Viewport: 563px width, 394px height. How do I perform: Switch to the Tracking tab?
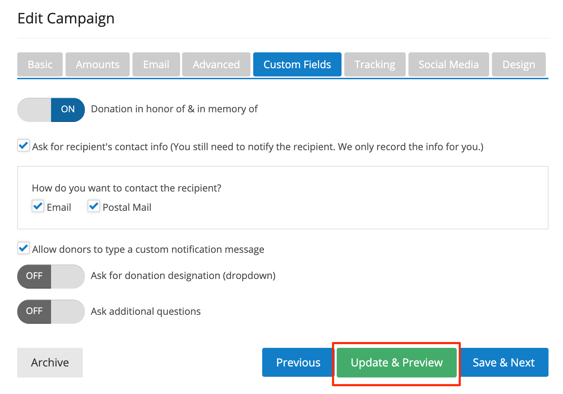pyautogui.click(x=375, y=64)
